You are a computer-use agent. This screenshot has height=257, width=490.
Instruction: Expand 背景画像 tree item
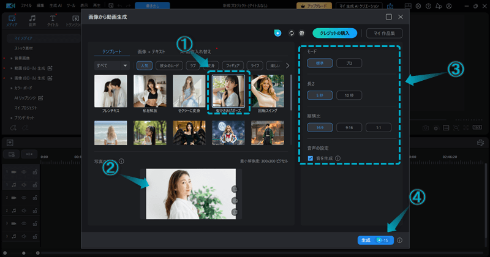point(12,58)
